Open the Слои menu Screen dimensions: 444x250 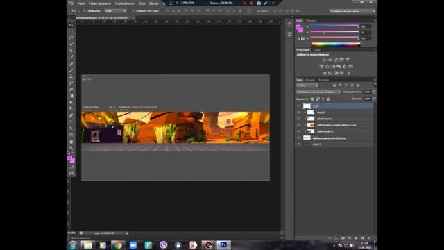click(x=142, y=3)
